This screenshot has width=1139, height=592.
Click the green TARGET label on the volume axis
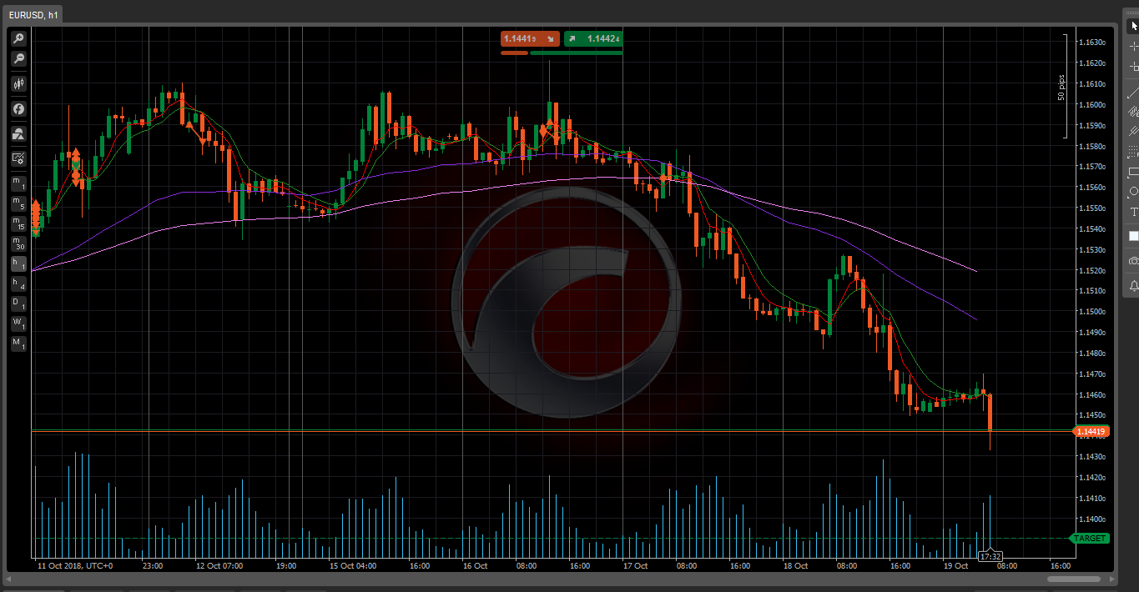[x=1090, y=539]
